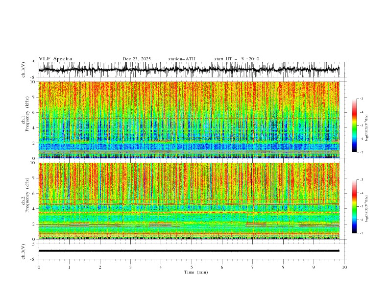Click the 9 tick on the Time axis
Viewport: 388px width, 300px height.
[x=314, y=267]
